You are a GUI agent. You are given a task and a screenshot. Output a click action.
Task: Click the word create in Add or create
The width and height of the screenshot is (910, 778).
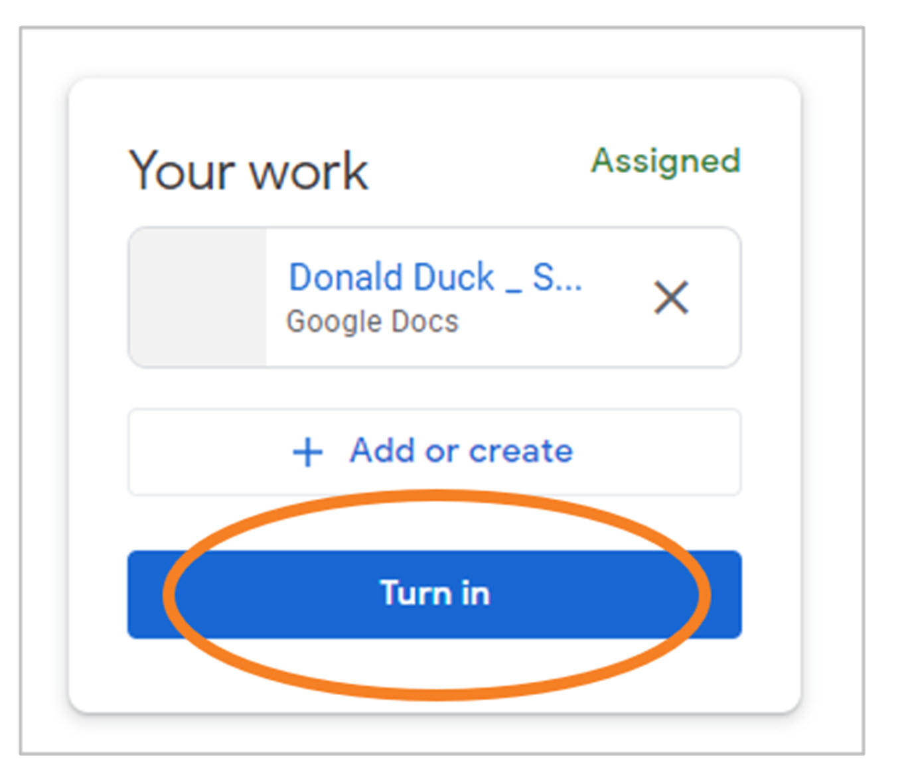click(521, 451)
